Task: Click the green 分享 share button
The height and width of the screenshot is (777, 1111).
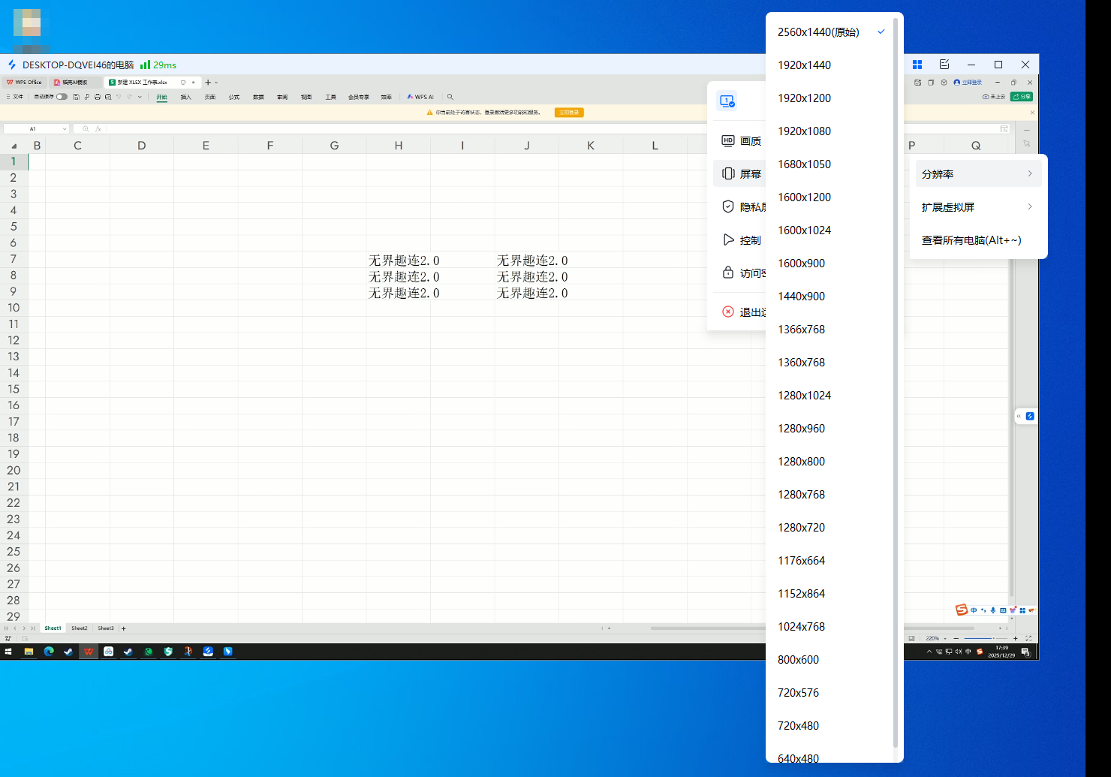Action: point(1021,97)
